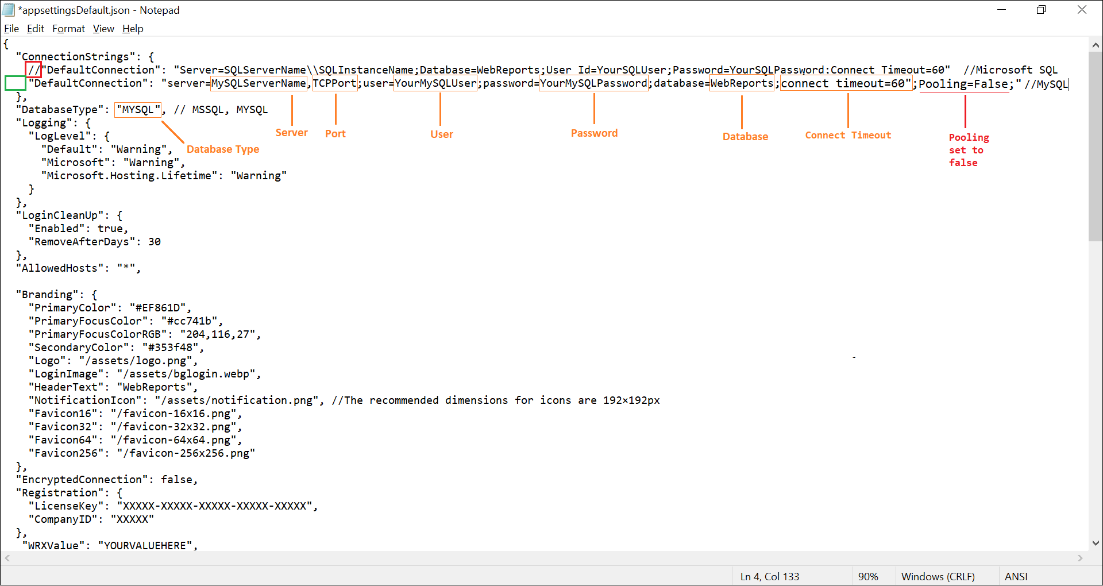The image size is (1103, 586).
Task: Click the vertical scrollbar thumb
Action: click(x=1096, y=146)
